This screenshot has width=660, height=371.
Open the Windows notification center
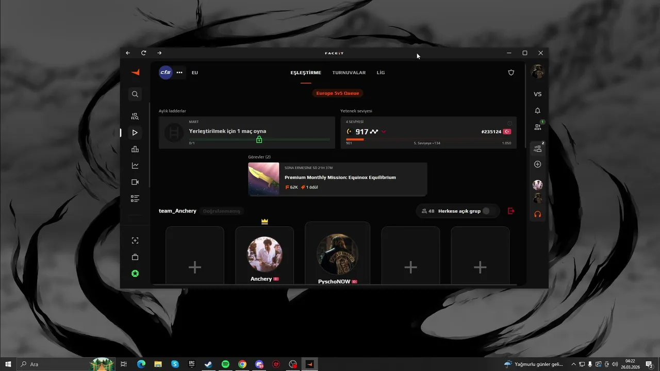(x=650, y=364)
